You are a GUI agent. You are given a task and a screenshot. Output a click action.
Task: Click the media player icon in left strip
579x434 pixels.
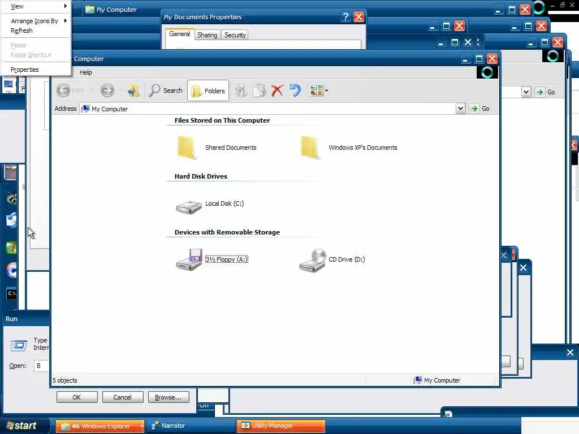11,270
